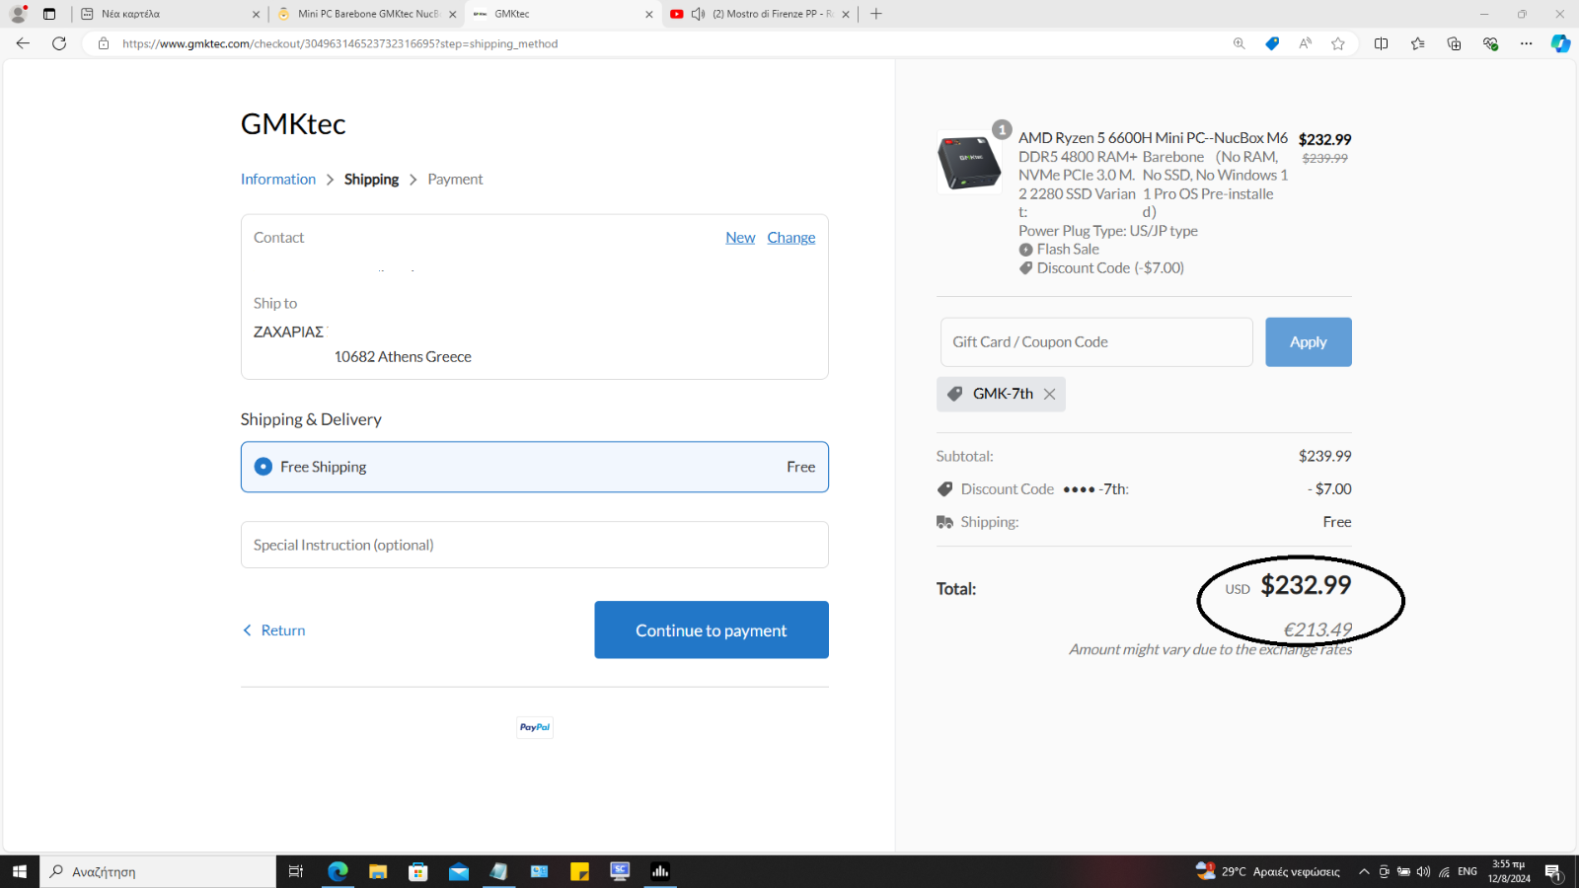Remove the GMK-7th coupon tag
The width and height of the screenshot is (1579, 888).
click(1049, 394)
